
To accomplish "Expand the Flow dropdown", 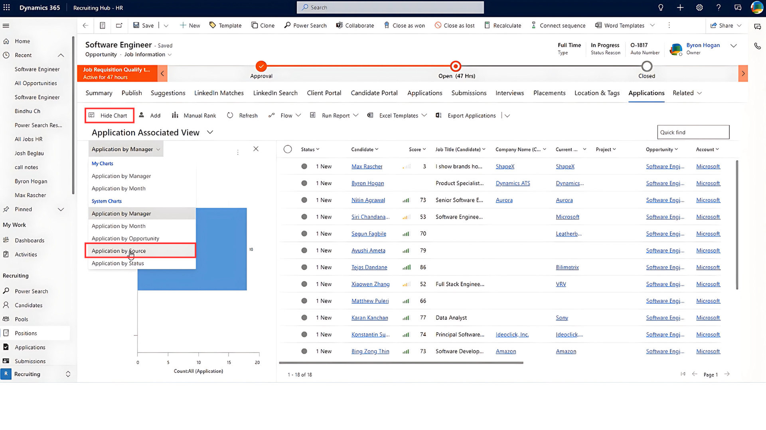I will click(x=298, y=115).
